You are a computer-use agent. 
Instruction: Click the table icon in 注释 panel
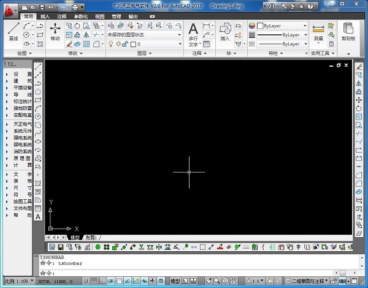point(206,44)
